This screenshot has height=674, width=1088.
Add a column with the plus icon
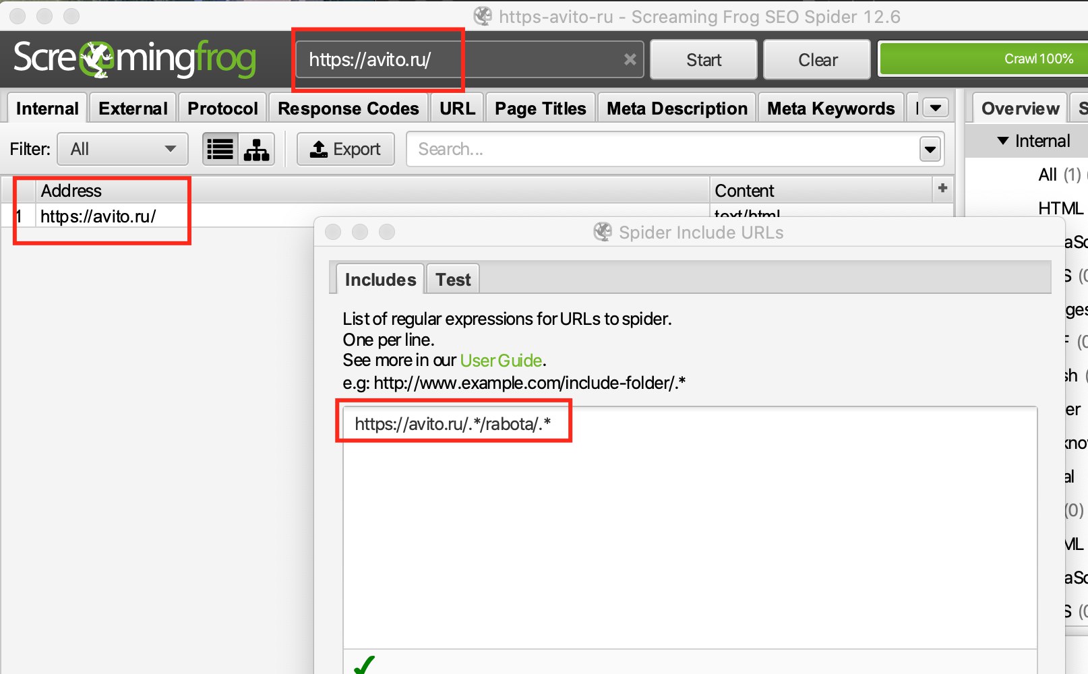tap(942, 189)
